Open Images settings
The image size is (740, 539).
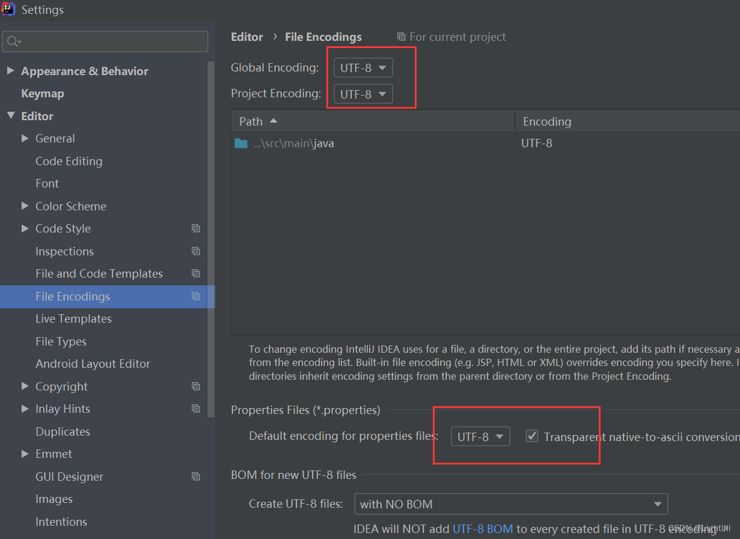(x=54, y=499)
